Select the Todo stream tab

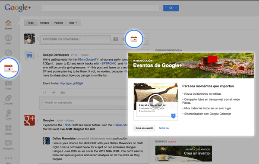coord(31,23)
